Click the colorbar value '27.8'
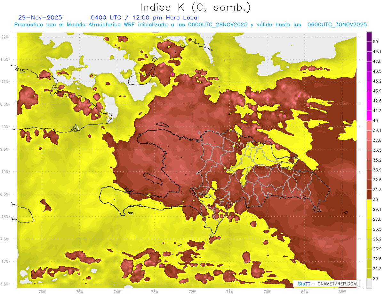Image resolution: width=384 pixels, height=296 pixels. (x=377, y=219)
